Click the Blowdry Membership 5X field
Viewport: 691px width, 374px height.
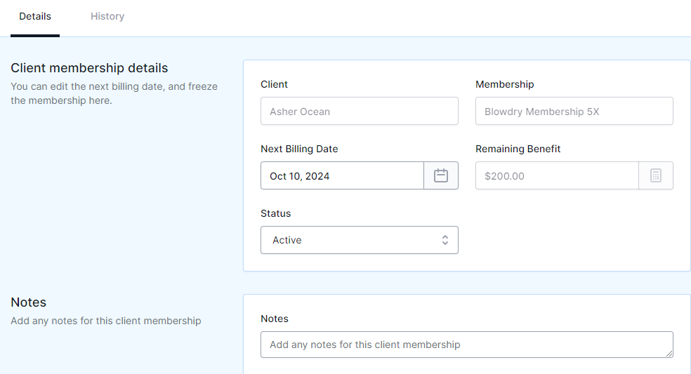pos(574,111)
